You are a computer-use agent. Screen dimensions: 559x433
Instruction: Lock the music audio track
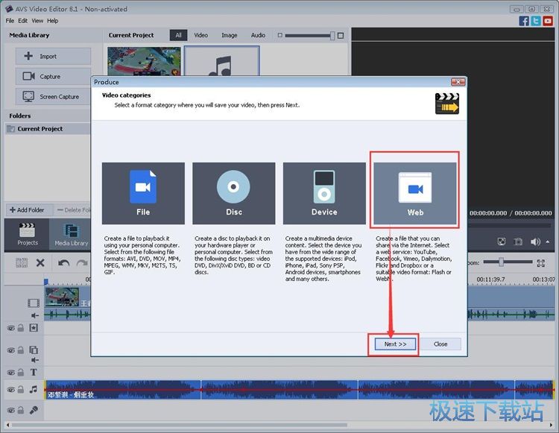tap(21, 389)
